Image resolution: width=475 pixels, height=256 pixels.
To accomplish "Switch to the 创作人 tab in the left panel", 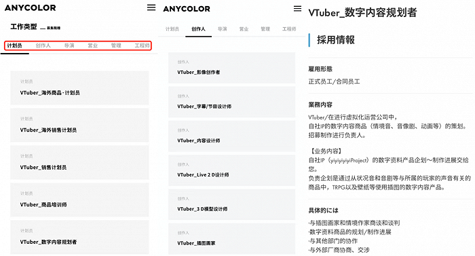I will click(x=43, y=45).
